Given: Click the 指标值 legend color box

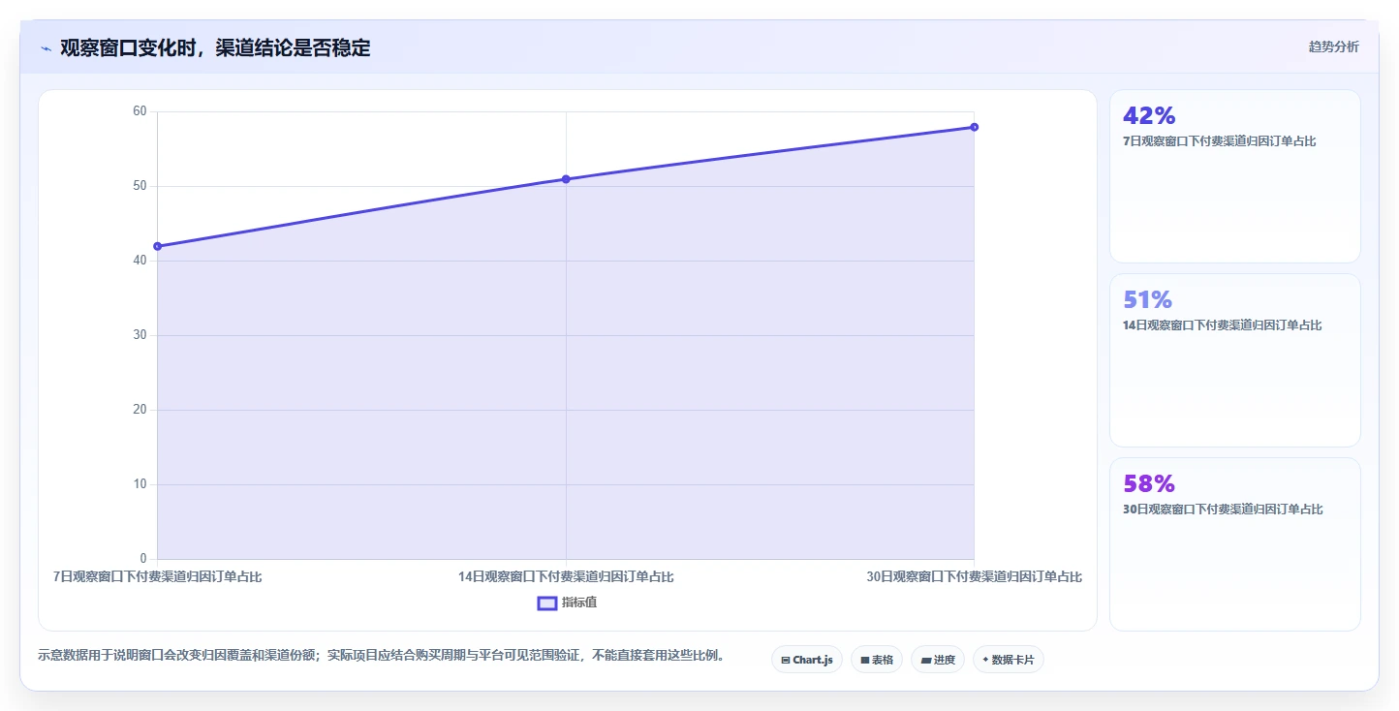Looking at the screenshot, I should pyautogui.click(x=547, y=603).
